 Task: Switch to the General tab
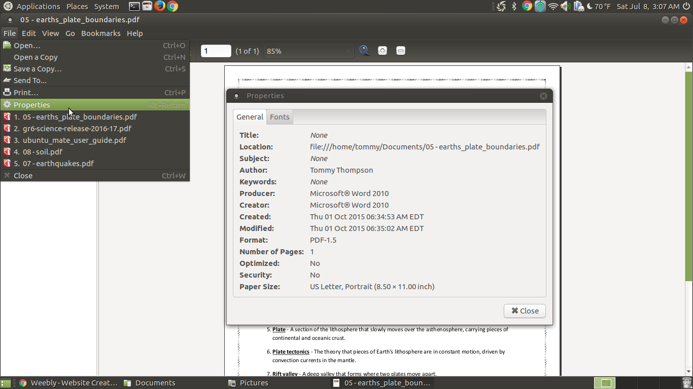pos(250,117)
